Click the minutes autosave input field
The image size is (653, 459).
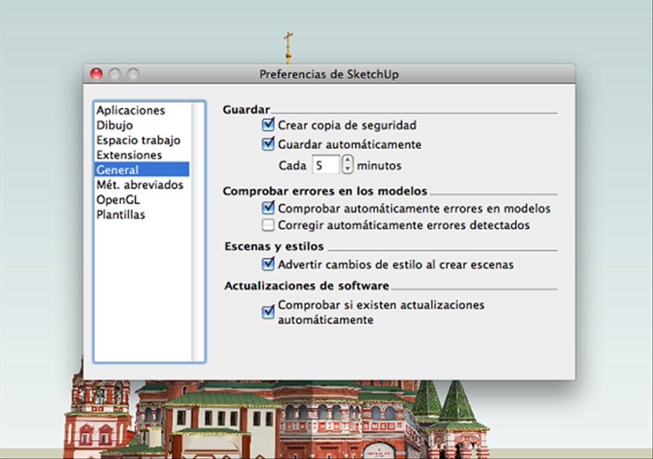(326, 165)
